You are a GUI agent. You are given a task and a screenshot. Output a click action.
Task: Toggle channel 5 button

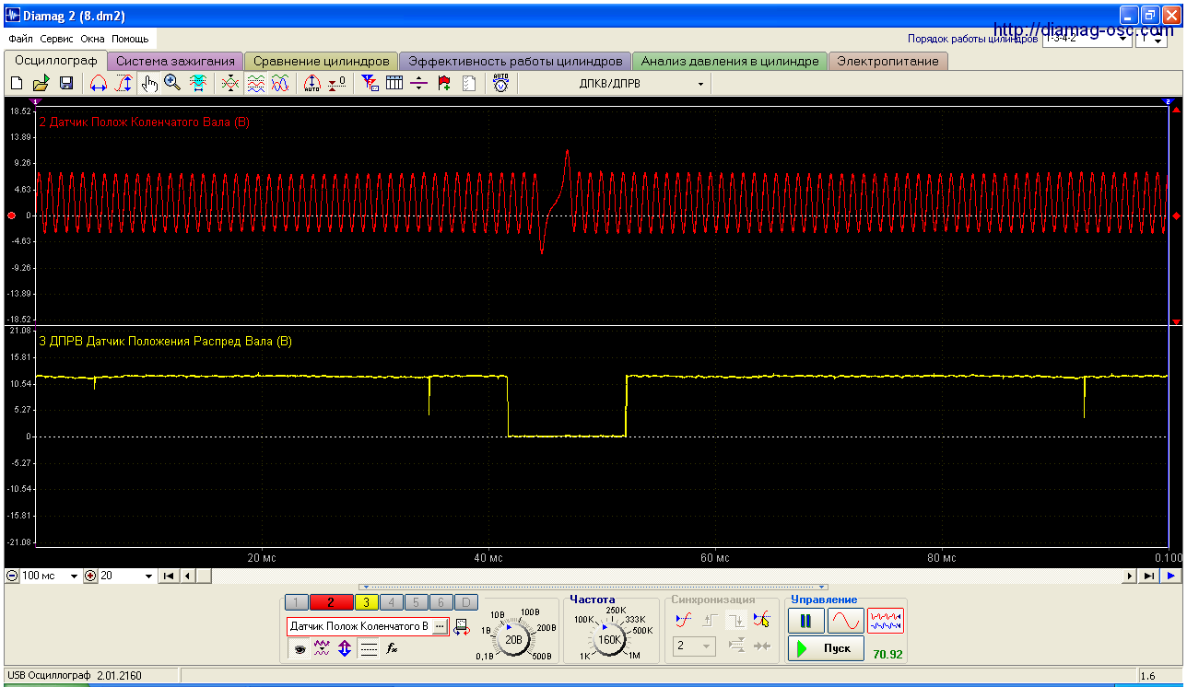(416, 603)
